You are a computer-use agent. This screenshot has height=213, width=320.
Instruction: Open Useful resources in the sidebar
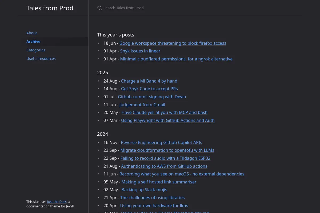[x=41, y=59]
